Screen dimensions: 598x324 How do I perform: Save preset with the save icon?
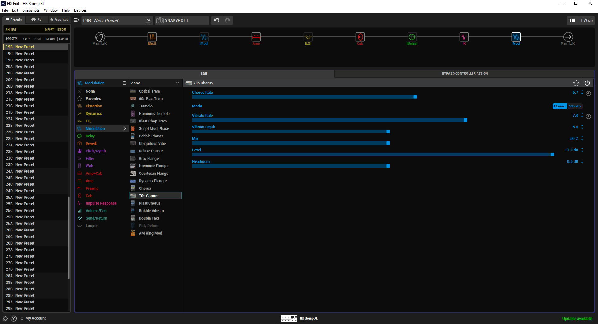point(148,21)
